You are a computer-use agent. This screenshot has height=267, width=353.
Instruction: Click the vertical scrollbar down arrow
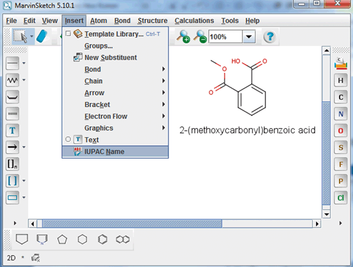(326, 214)
